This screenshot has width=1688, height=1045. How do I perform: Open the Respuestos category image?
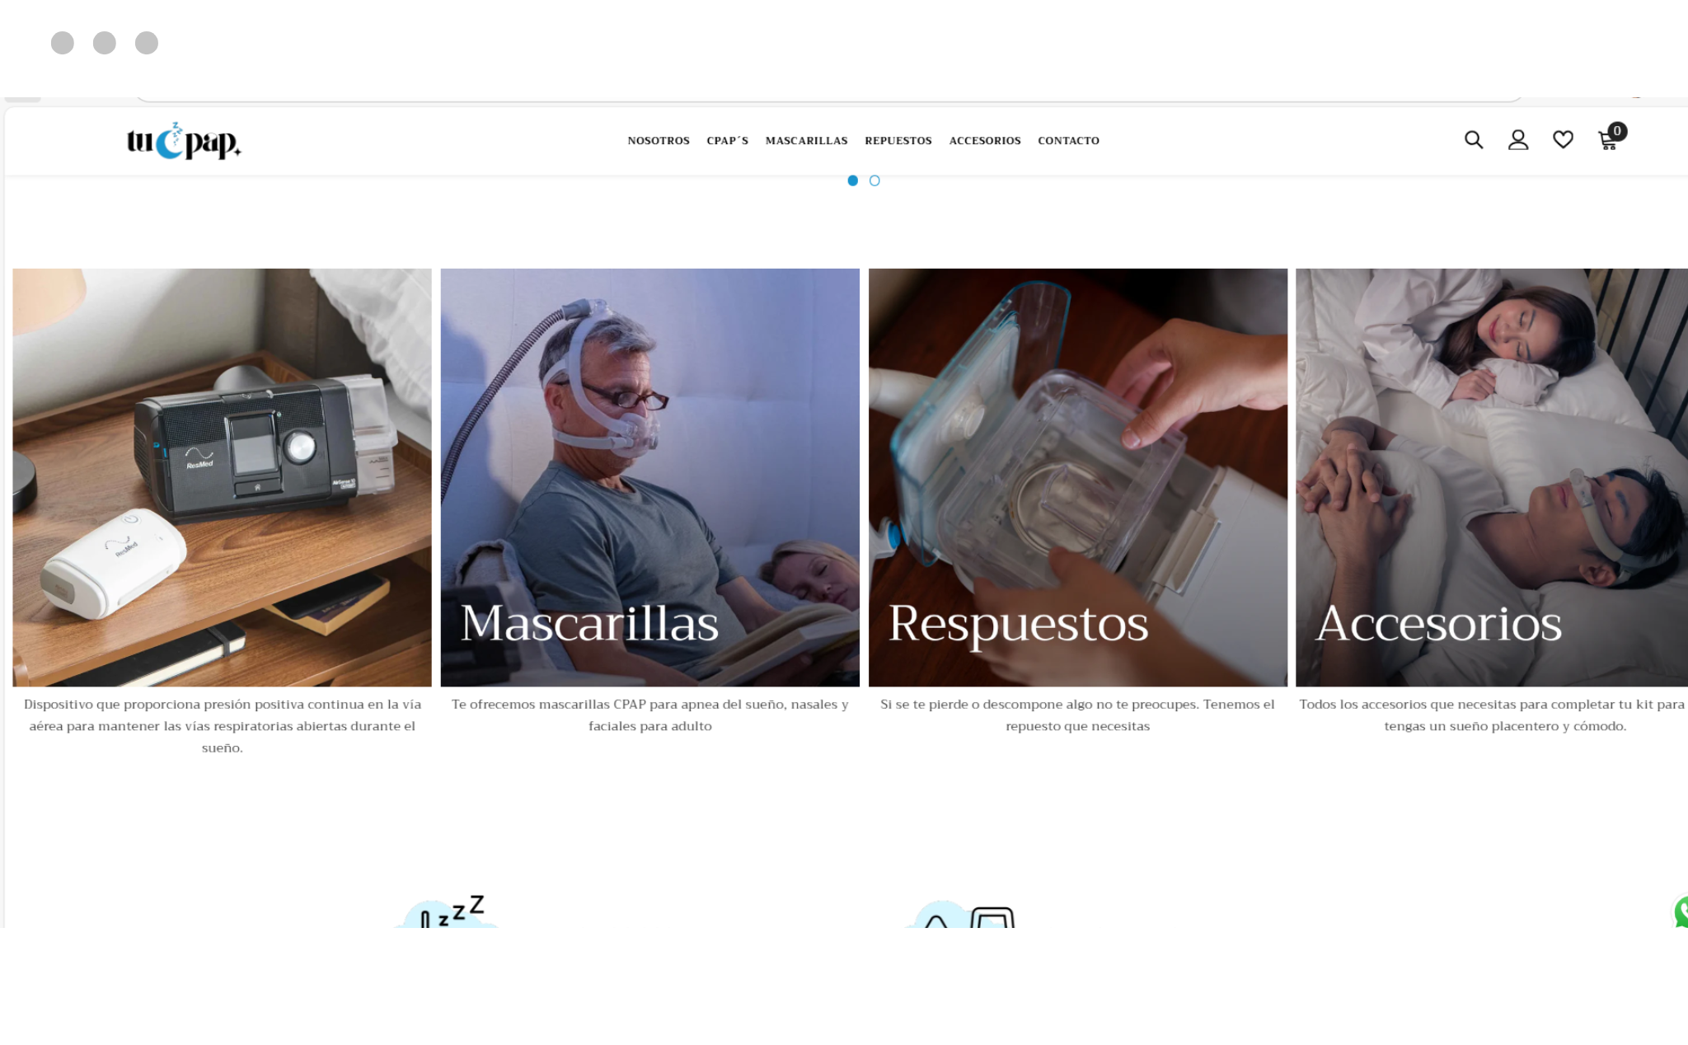(1078, 477)
